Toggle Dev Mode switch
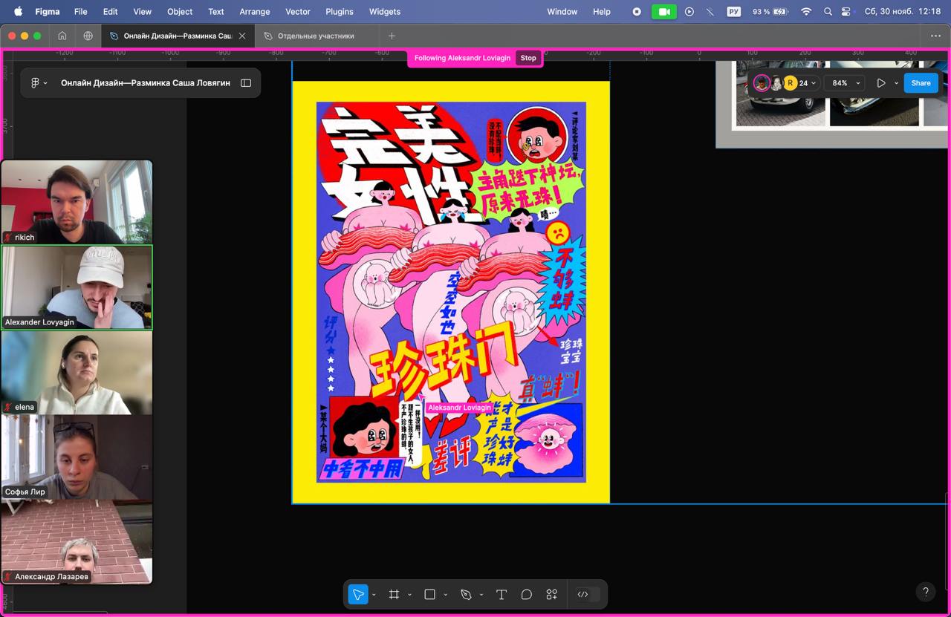 (x=588, y=594)
